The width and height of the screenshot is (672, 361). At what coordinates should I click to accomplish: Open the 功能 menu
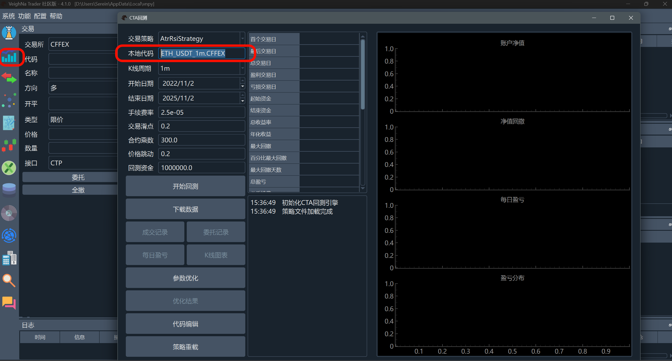(x=24, y=16)
